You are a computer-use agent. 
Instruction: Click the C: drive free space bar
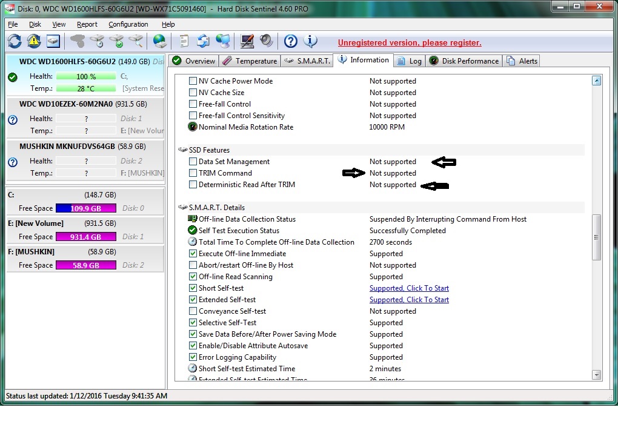coord(85,208)
